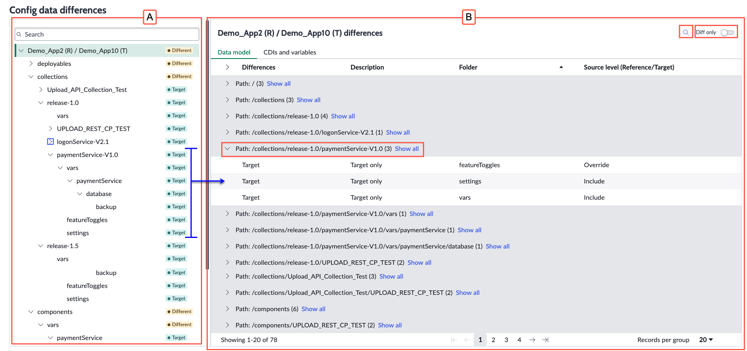Click the tree panel vertical scrollbar

(x=207, y=144)
